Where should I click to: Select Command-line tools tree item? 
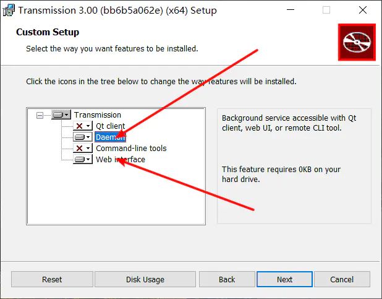(130, 149)
